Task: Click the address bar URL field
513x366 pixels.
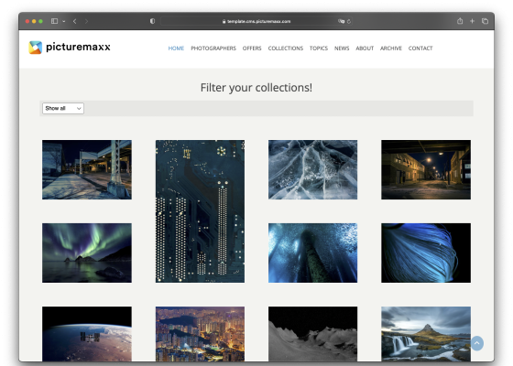Action: click(x=256, y=21)
